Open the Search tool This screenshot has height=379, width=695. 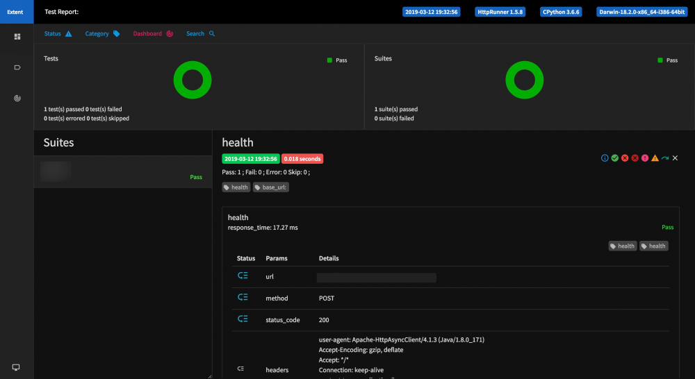tap(200, 33)
